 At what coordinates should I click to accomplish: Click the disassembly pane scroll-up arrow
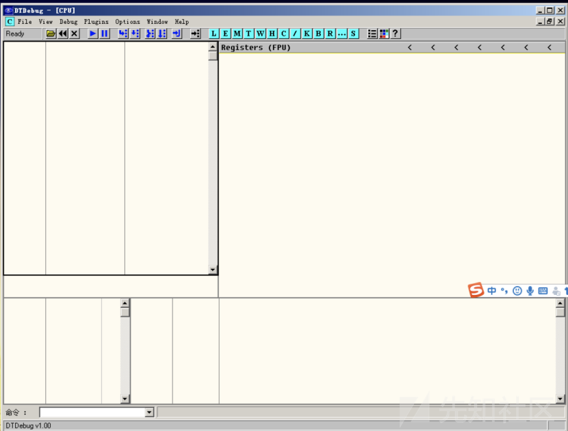point(213,47)
